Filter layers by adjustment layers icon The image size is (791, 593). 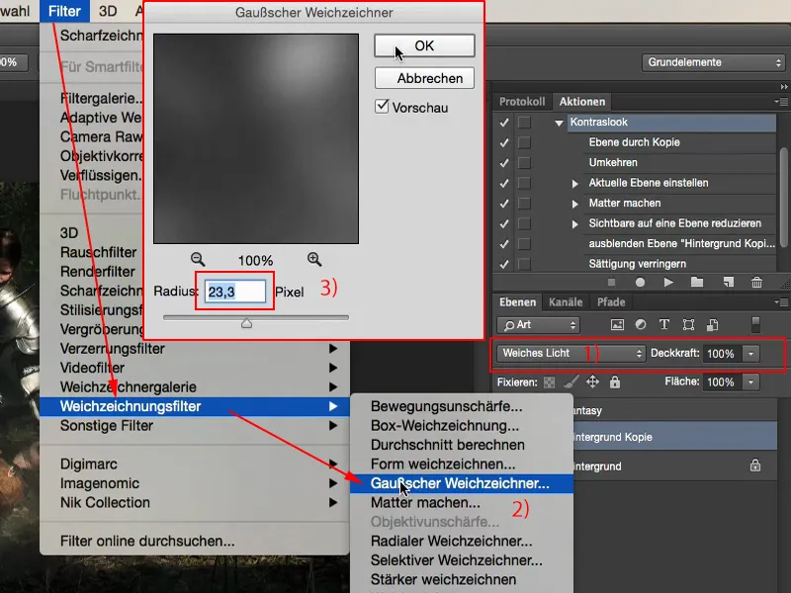coord(641,325)
